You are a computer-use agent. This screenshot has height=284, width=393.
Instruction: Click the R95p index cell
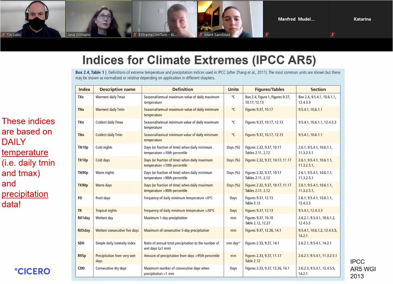click(84, 258)
